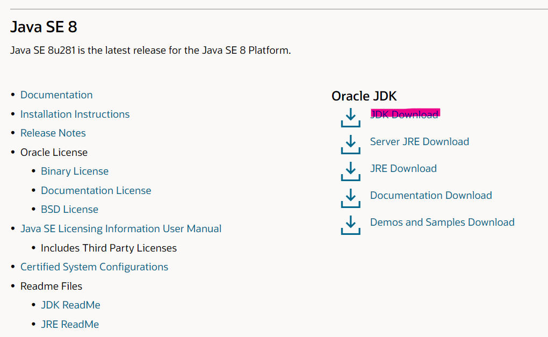Open the Server JRE Download link
The height and width of the screenshot is (337, 548).
[x=420, y=141]
